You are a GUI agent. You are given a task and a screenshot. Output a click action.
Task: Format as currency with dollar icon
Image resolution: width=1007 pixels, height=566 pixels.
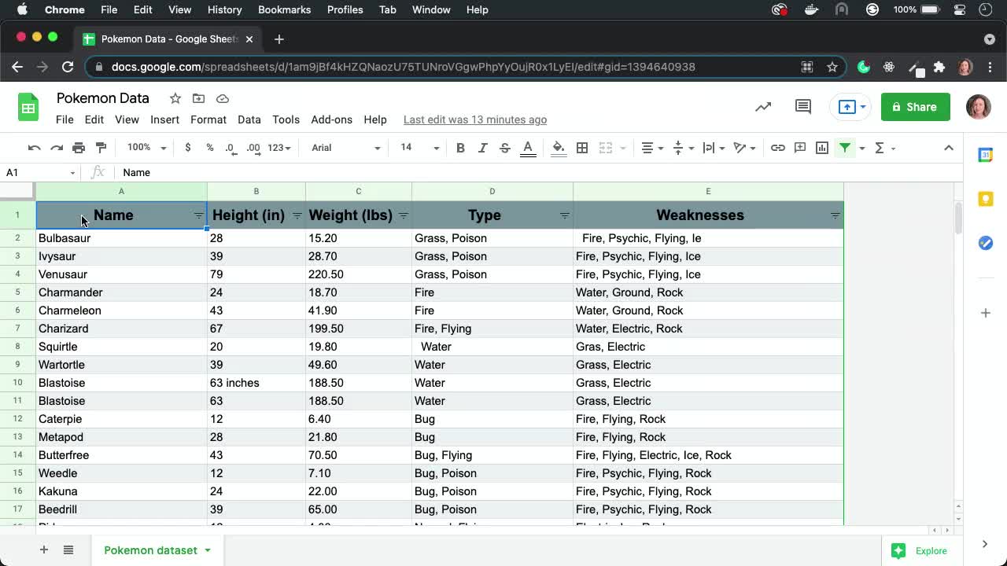[x=187, y=148]
